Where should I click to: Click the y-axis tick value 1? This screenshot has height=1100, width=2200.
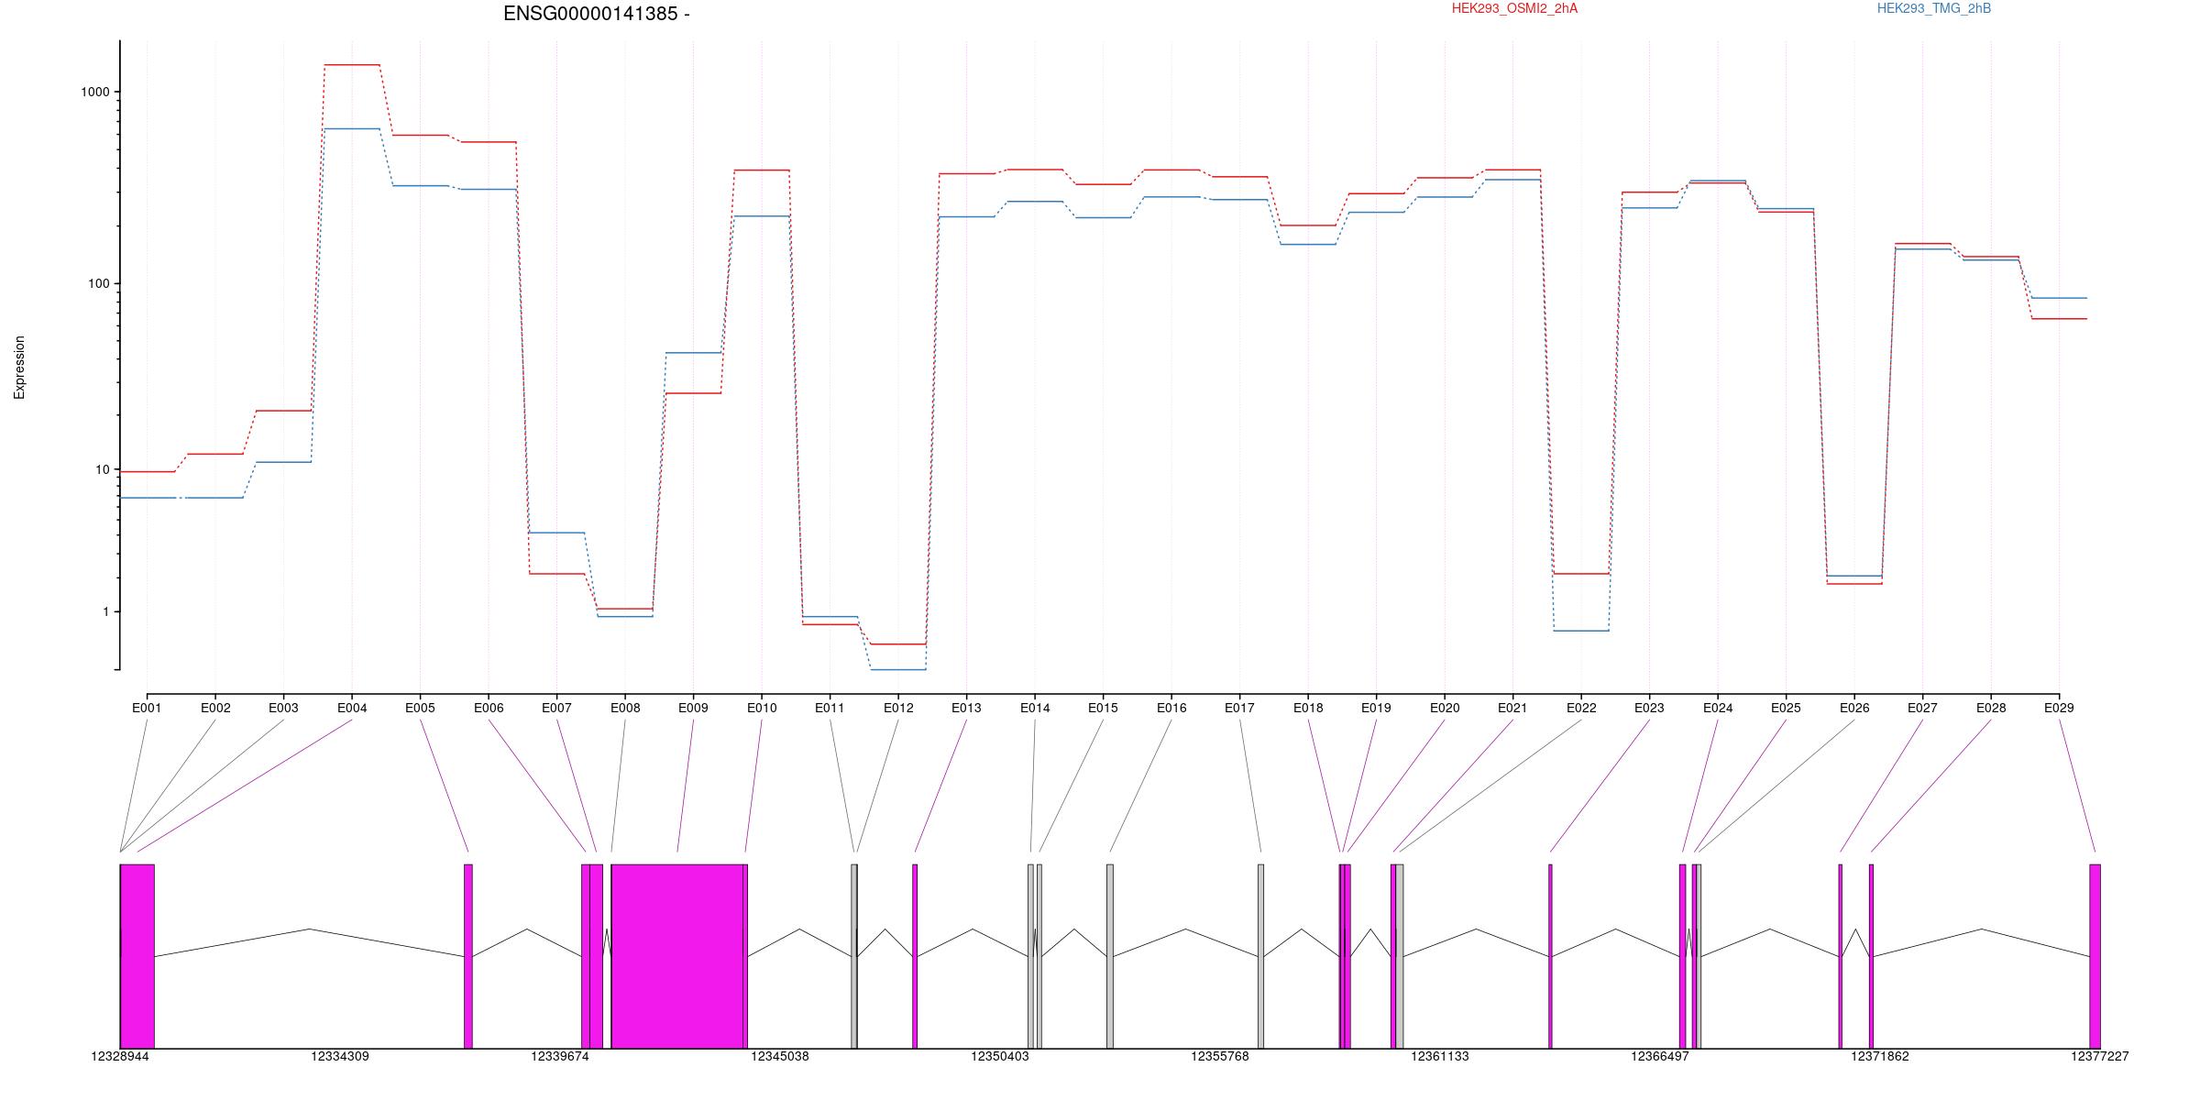(x=105, y=611)
